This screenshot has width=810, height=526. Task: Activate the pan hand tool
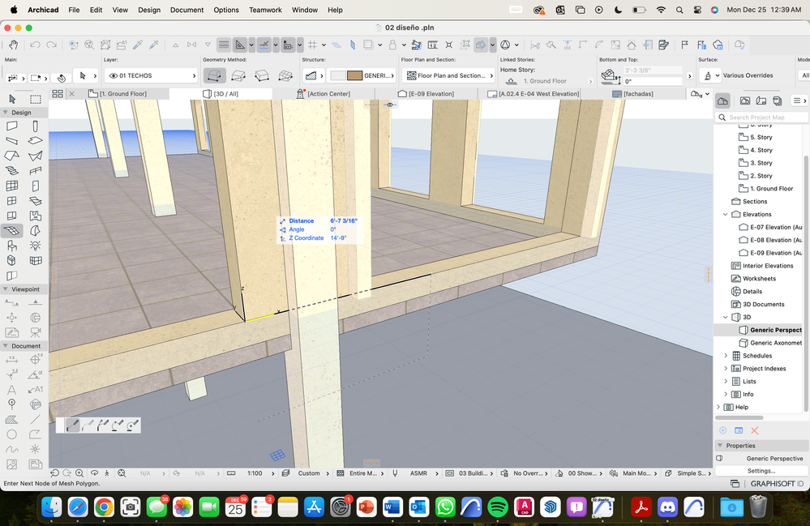pyautogui.click(x=11, y=45)
